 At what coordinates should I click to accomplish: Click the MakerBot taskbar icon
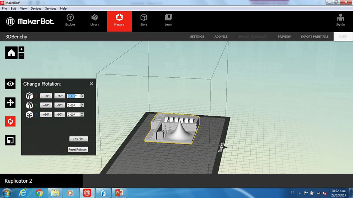(x=87, y=193)
